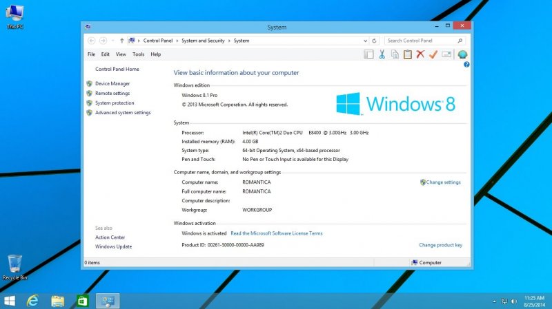The height and width of the screenshot is (309, 552).
Task: Expand the address bar history dropdown
Action: (x=366, y=41)
